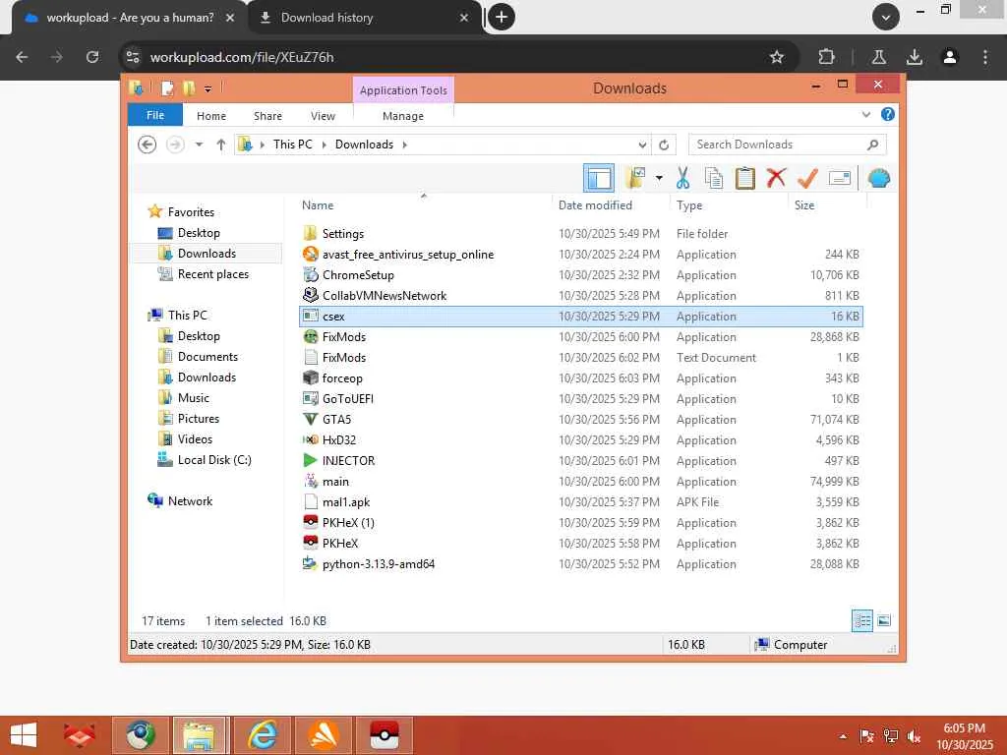
Task: Select the forceop application
Action: (x=580, y=378)
